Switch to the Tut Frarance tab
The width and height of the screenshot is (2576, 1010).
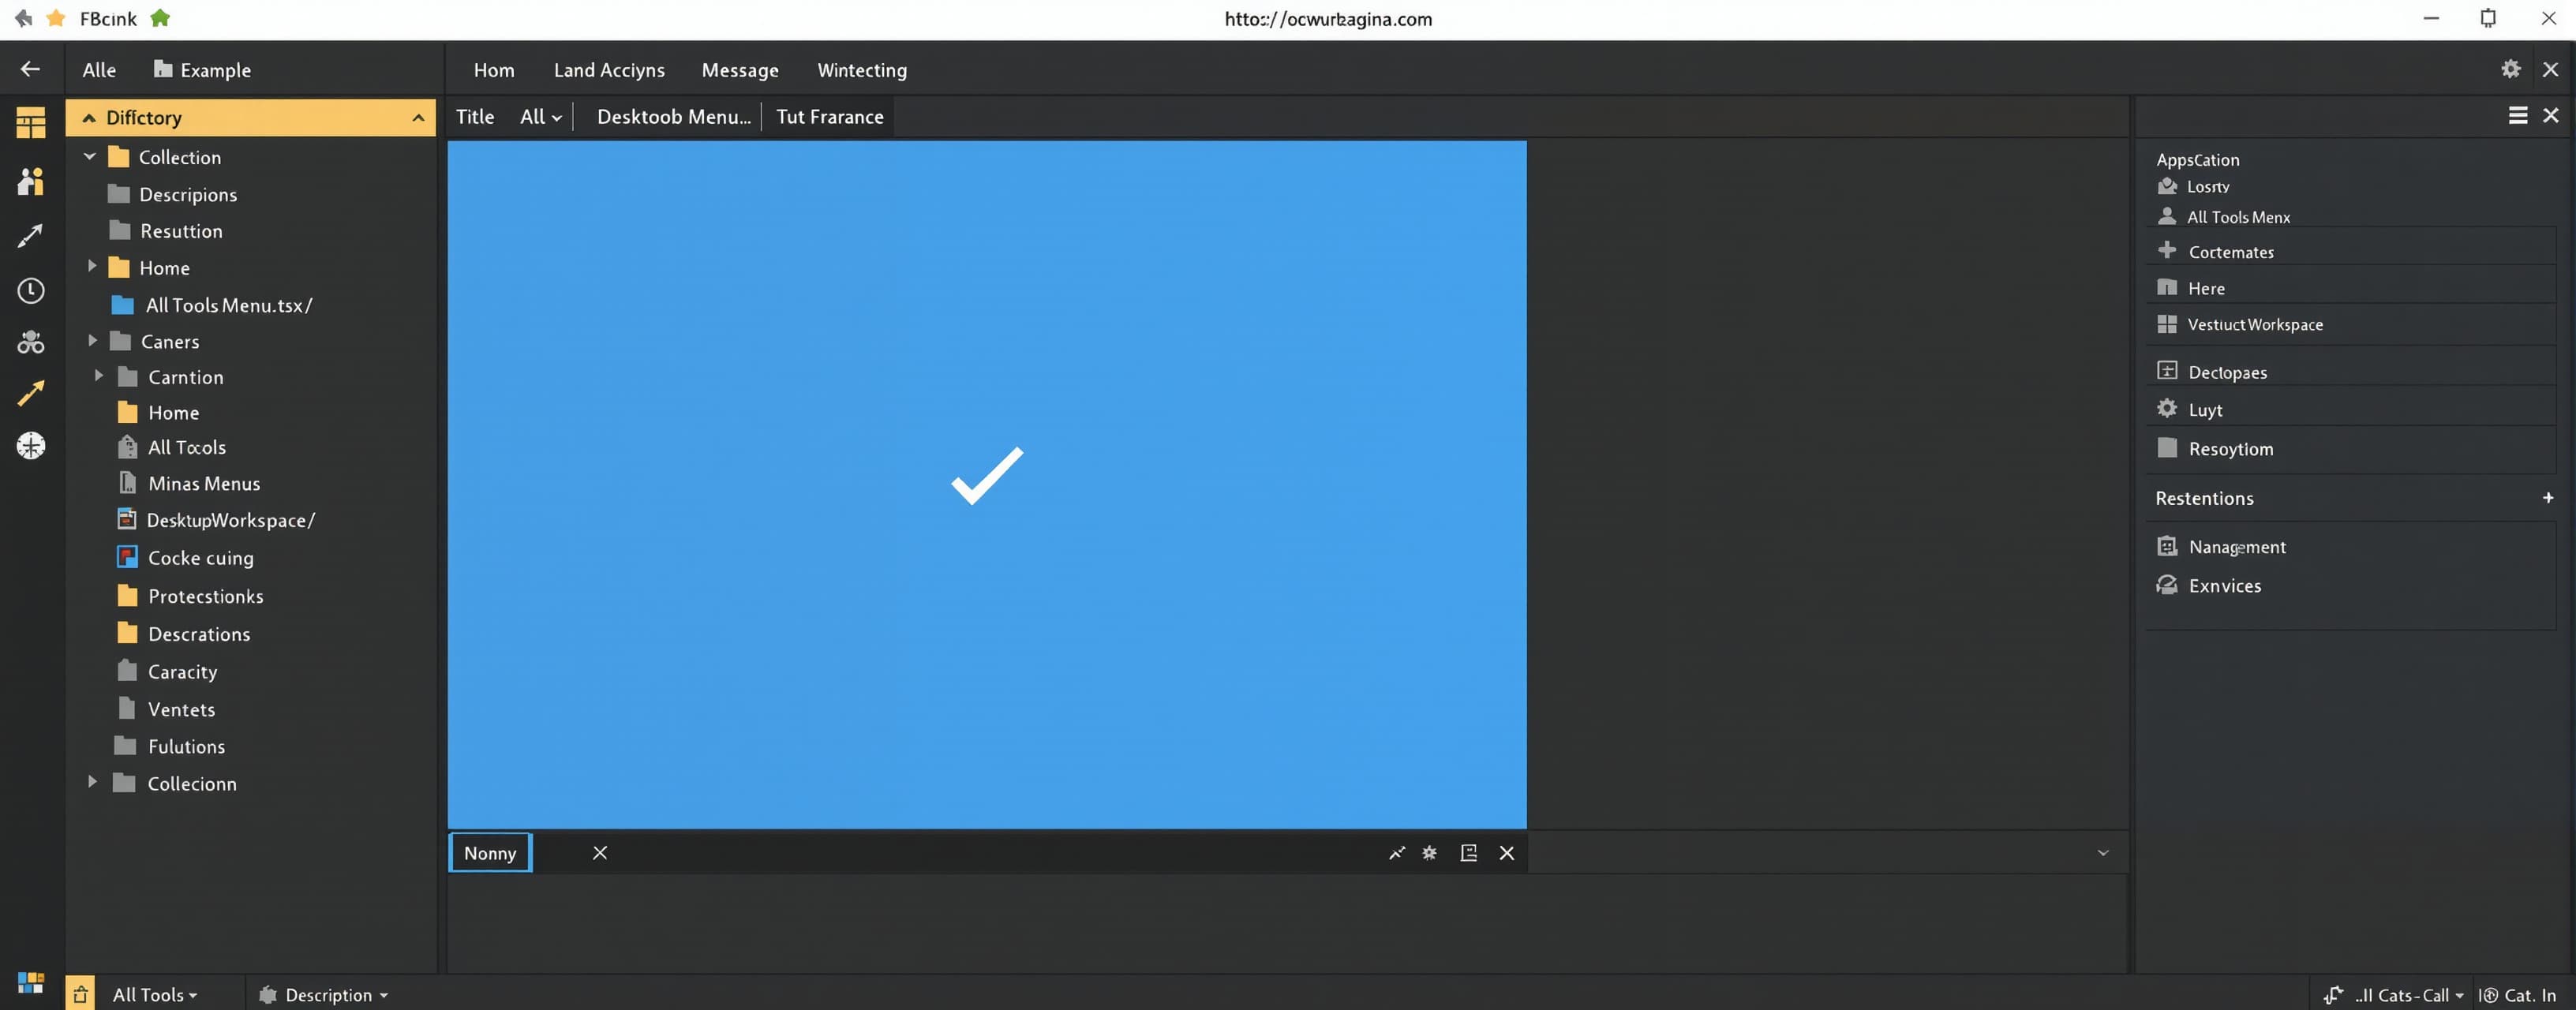[x=830, y=117]
